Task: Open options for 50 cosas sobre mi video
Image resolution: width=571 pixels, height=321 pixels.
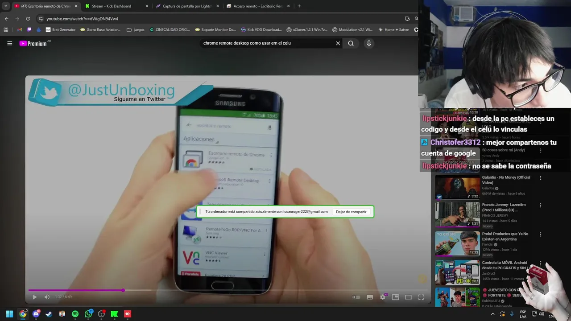Action: [540, 151]
